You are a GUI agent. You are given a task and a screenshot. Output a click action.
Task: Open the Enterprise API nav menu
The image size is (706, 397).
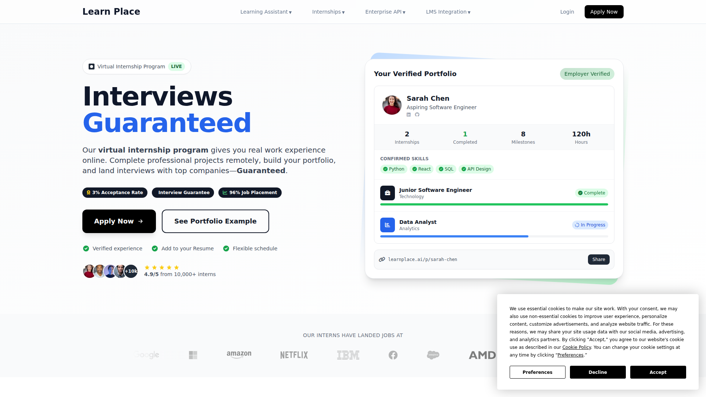(x=385, y=12)
